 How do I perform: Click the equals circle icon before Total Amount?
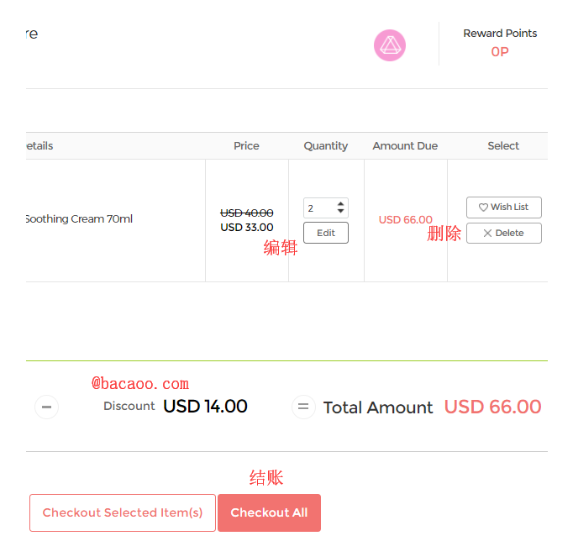click(303, 407)
